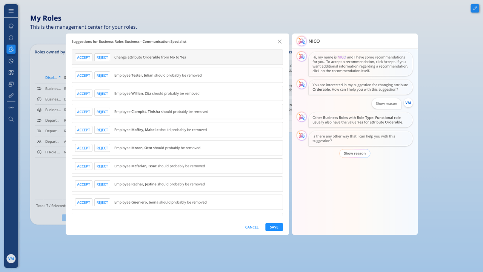Select the Guerrero, Jenna suggestion text
The width and height of the screenshot is (483, 272).
[x=160, y=202]
